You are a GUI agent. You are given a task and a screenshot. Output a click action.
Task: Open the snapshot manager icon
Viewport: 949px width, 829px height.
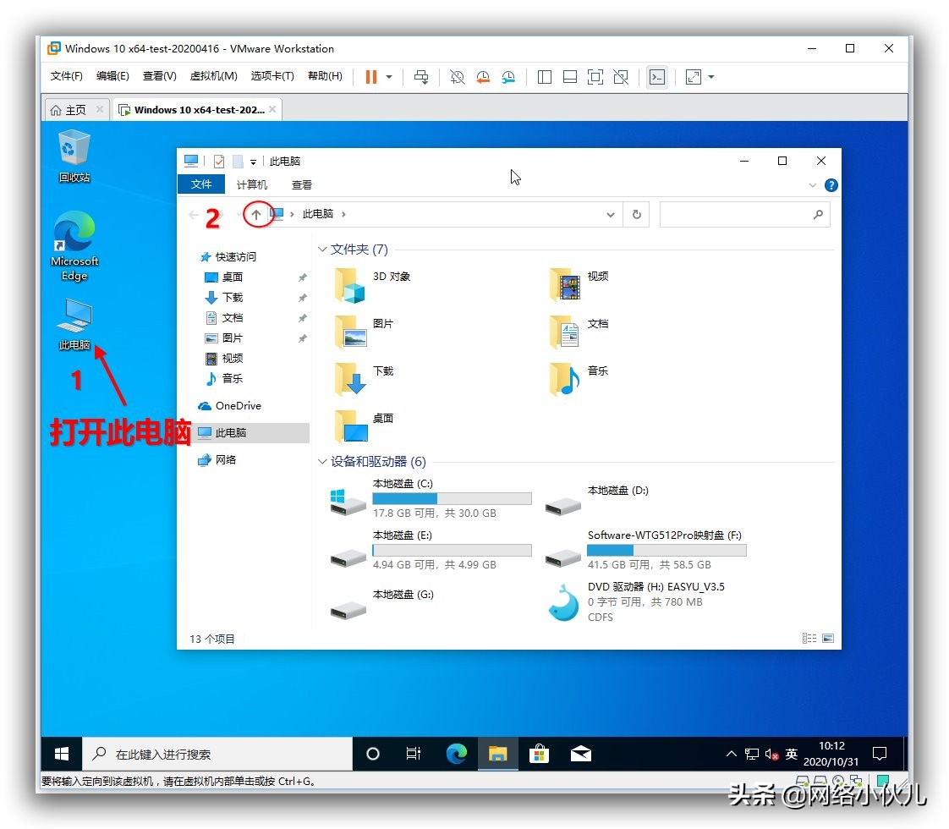pyautogui.click(x=508, y=77)
